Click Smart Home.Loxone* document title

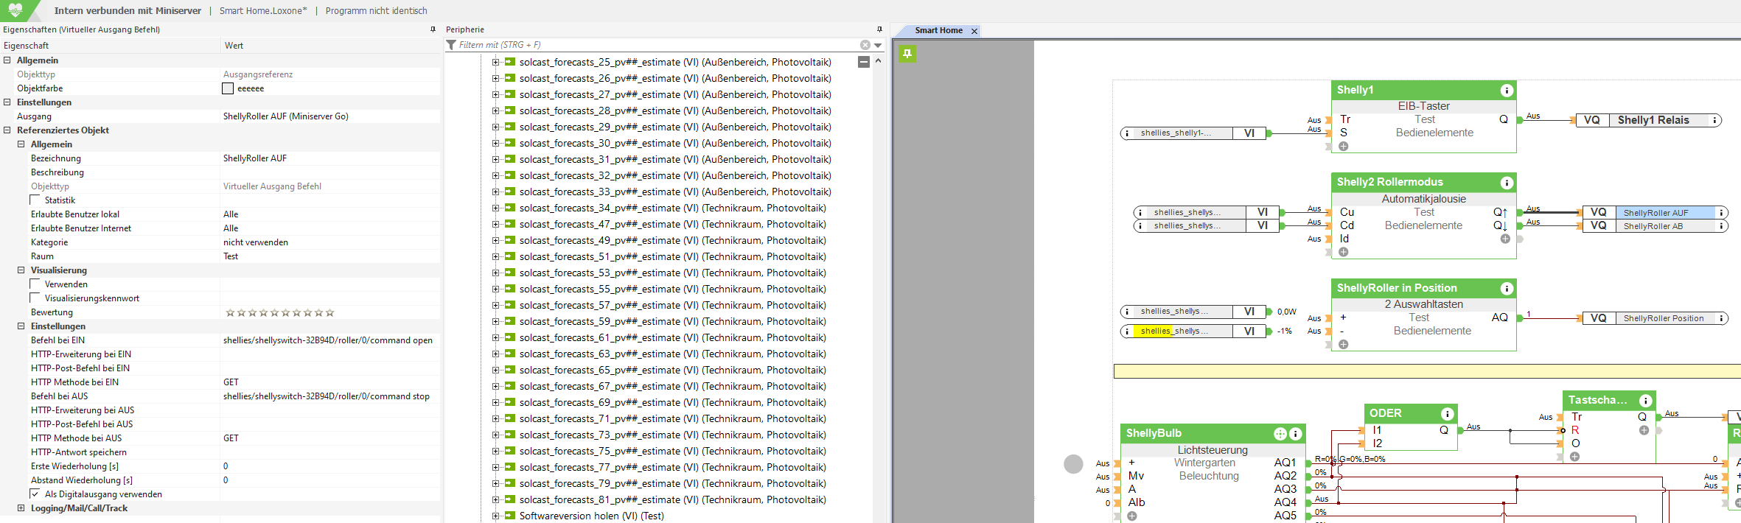coord(263,10)
